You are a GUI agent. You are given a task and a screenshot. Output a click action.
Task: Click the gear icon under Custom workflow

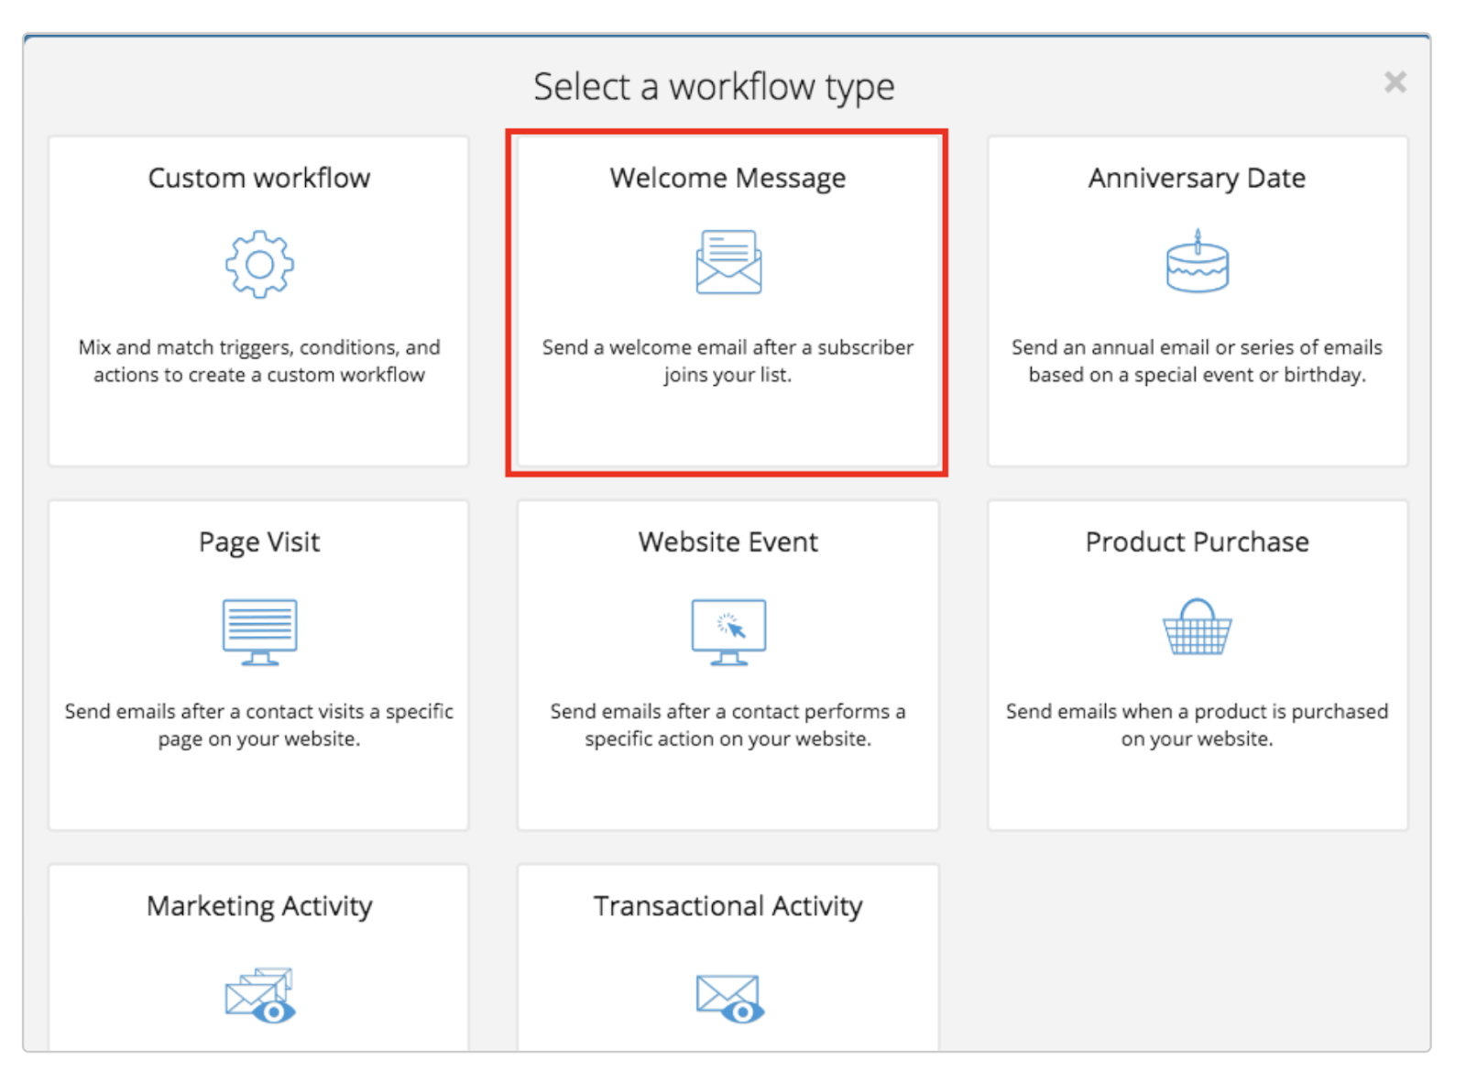259,264
